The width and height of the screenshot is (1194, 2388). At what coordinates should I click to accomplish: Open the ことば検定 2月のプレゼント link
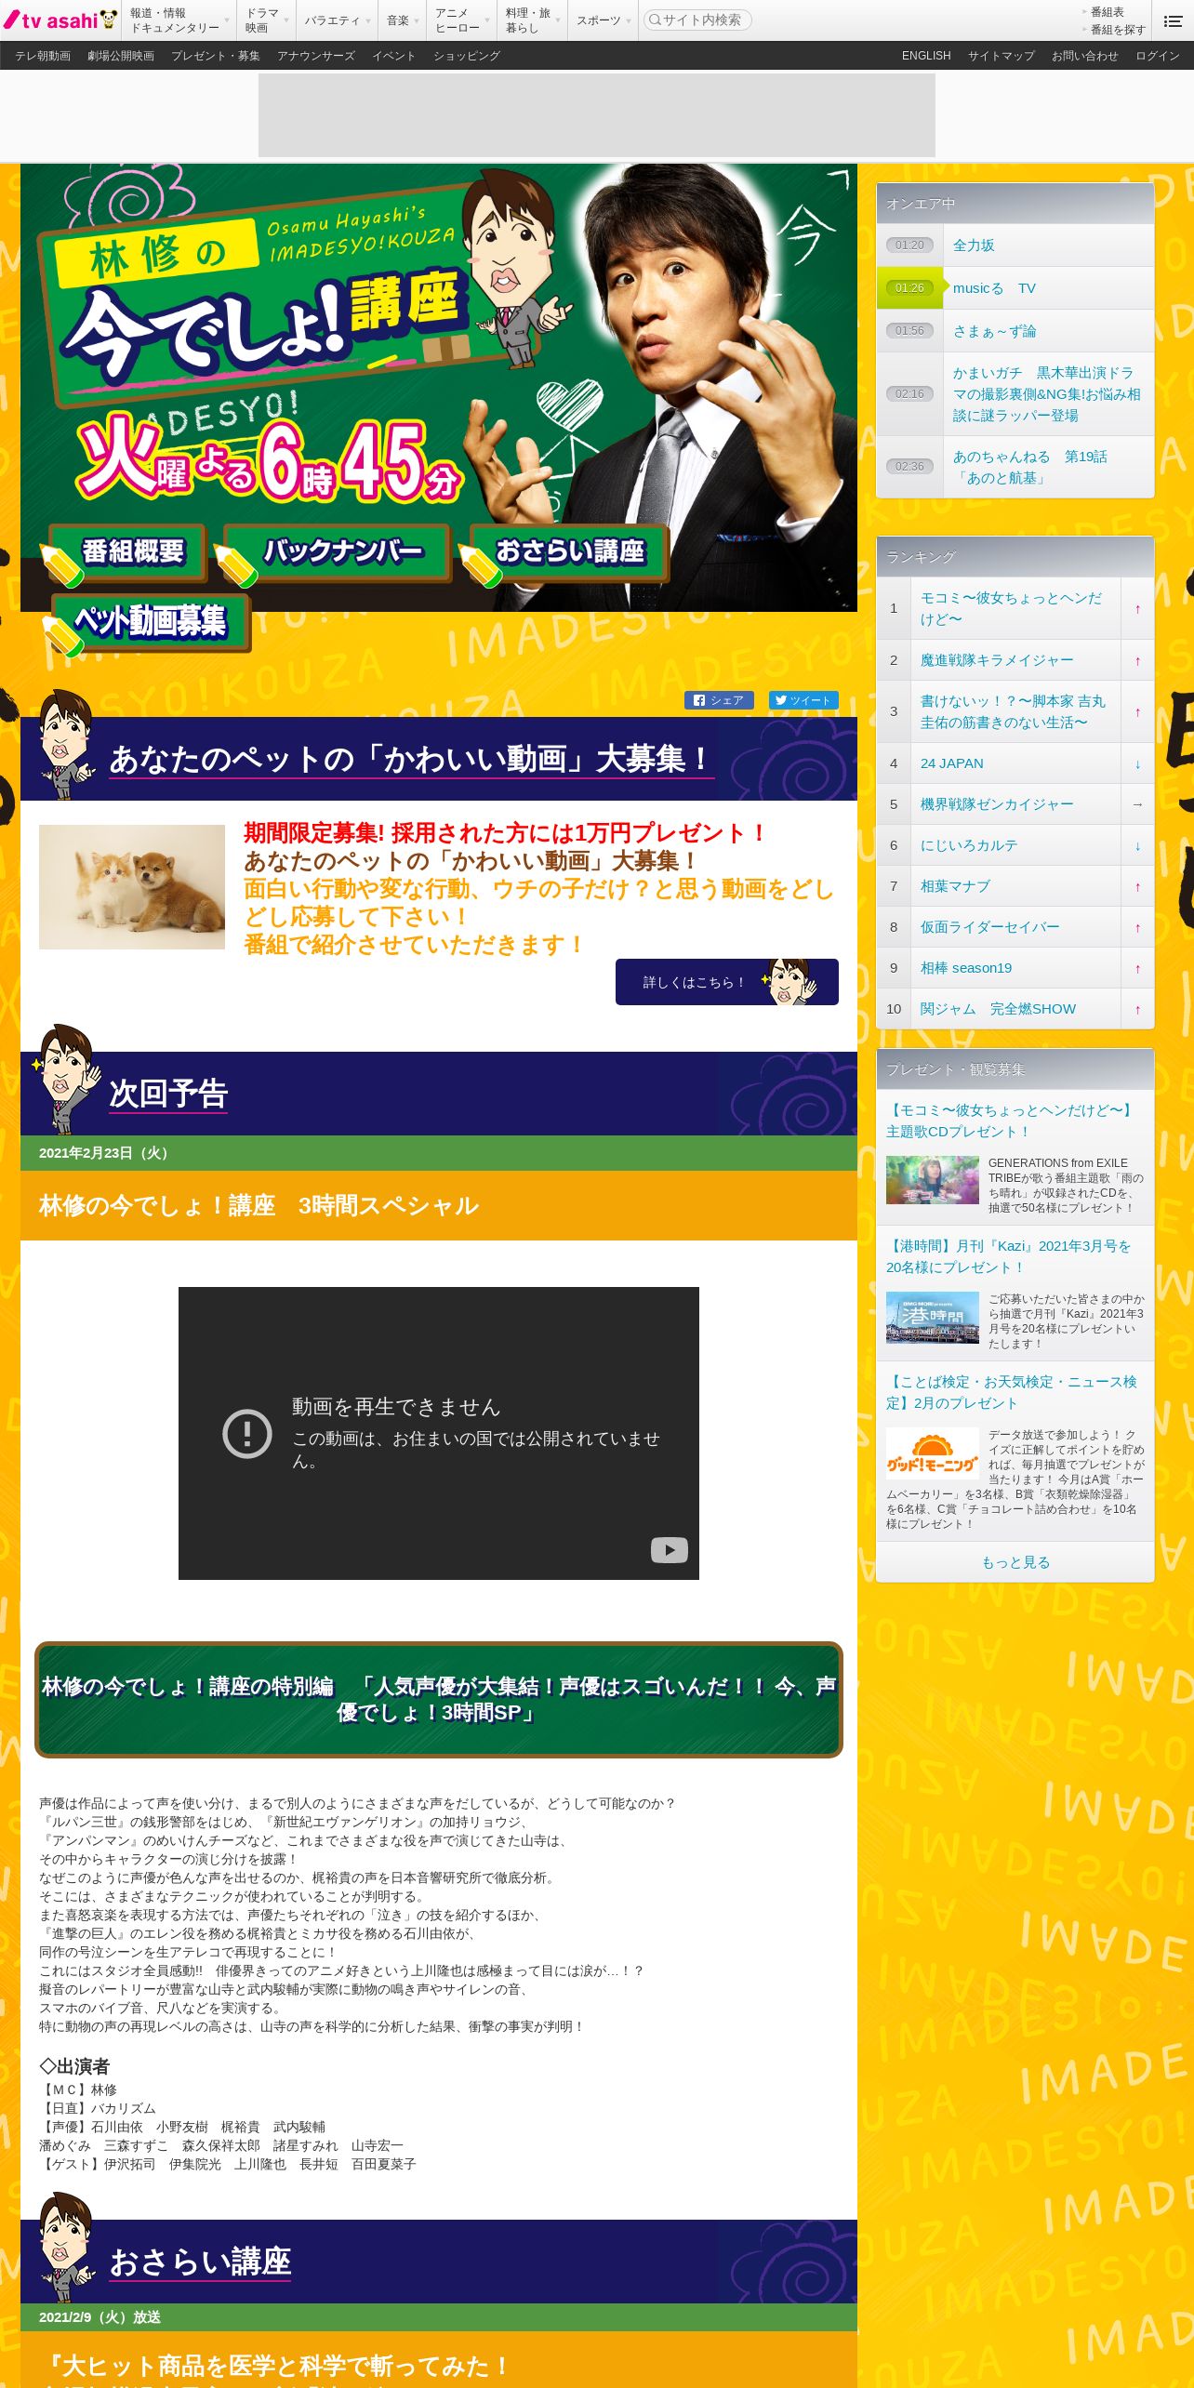click(1012, 1392)
